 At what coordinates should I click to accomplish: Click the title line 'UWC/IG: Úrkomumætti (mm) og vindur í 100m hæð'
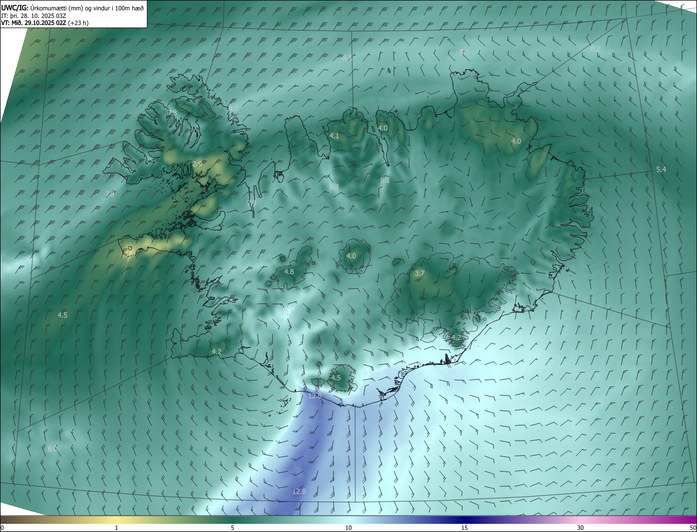[72, 8]
